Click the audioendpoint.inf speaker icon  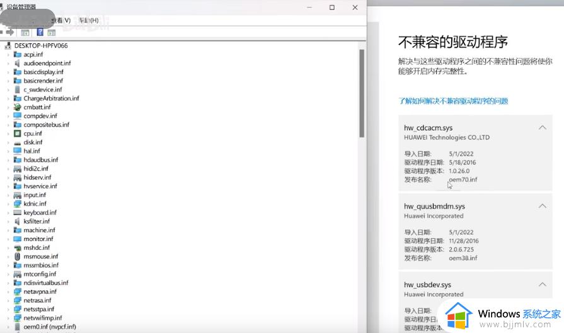18,64
